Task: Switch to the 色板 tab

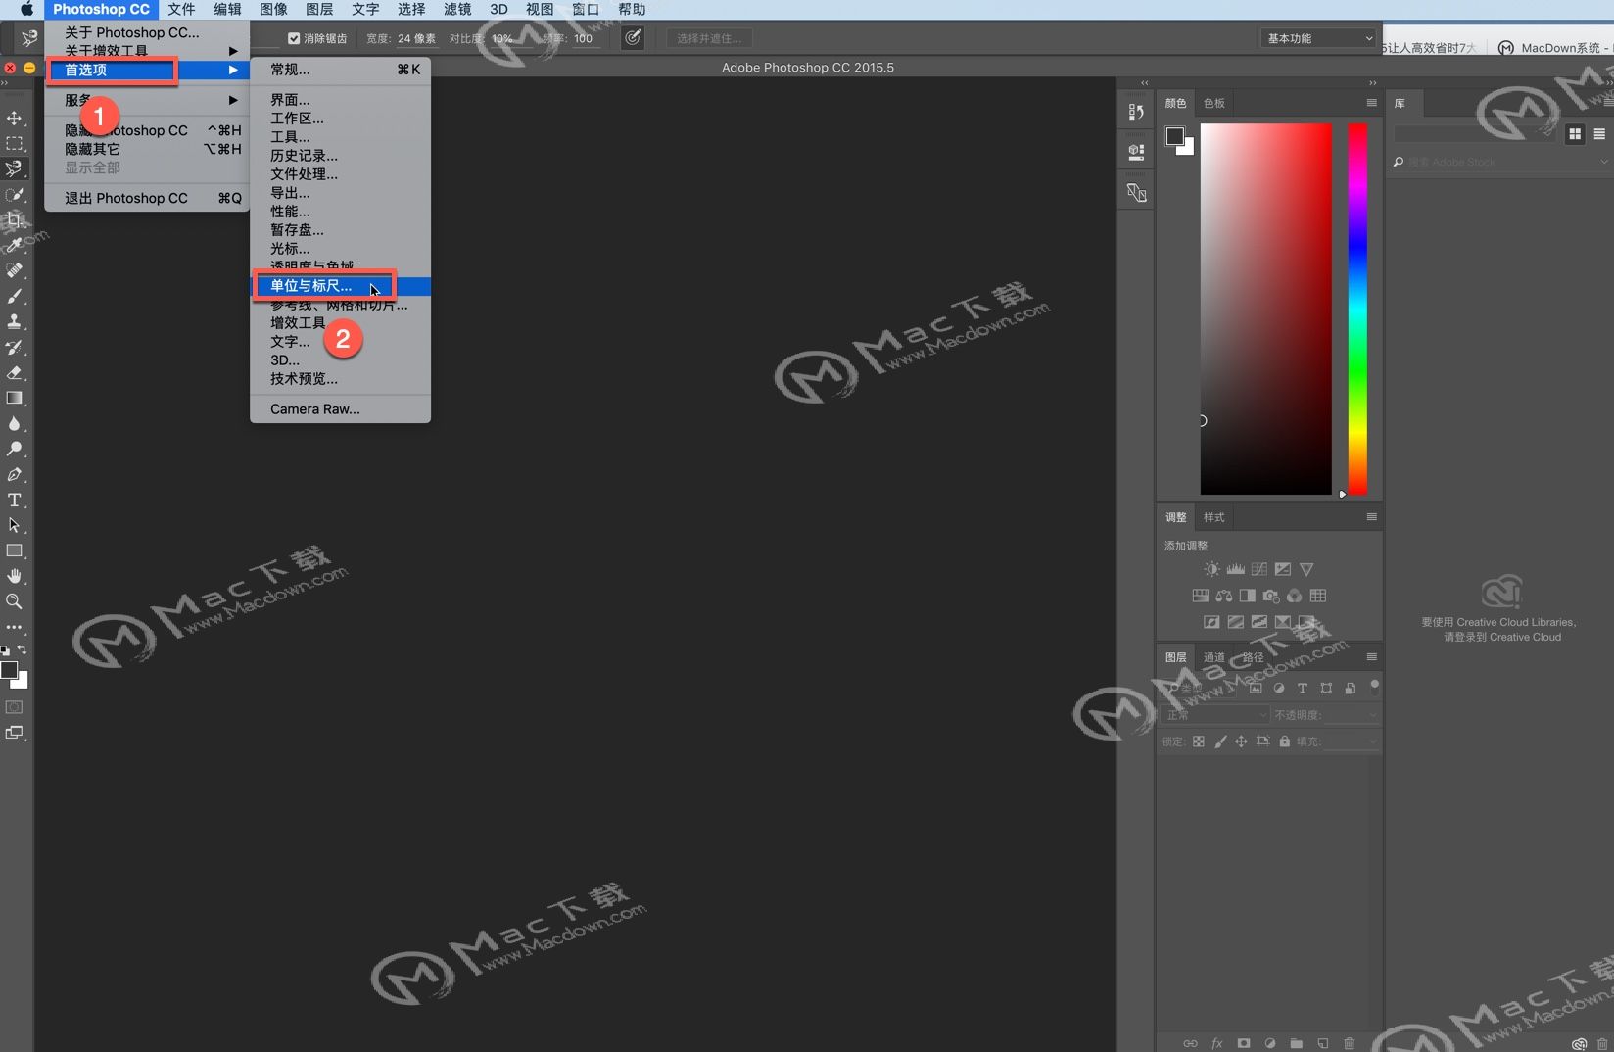Action: 1214,103
